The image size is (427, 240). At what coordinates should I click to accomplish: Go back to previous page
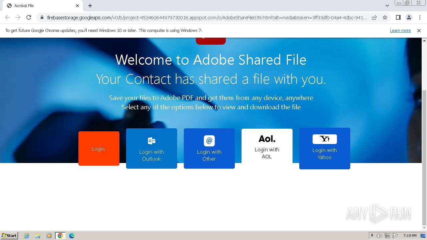coord(7,17)
